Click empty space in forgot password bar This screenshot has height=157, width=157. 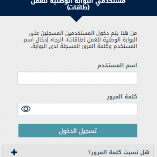pos(52,152)
